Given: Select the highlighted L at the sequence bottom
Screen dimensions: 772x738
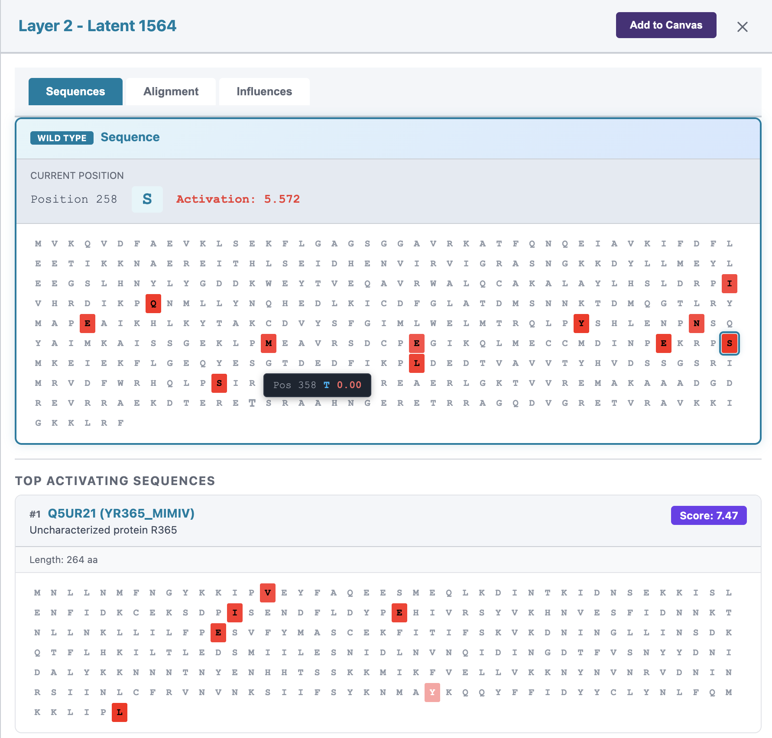Looking at the screenshot, I should coord(119,712).
